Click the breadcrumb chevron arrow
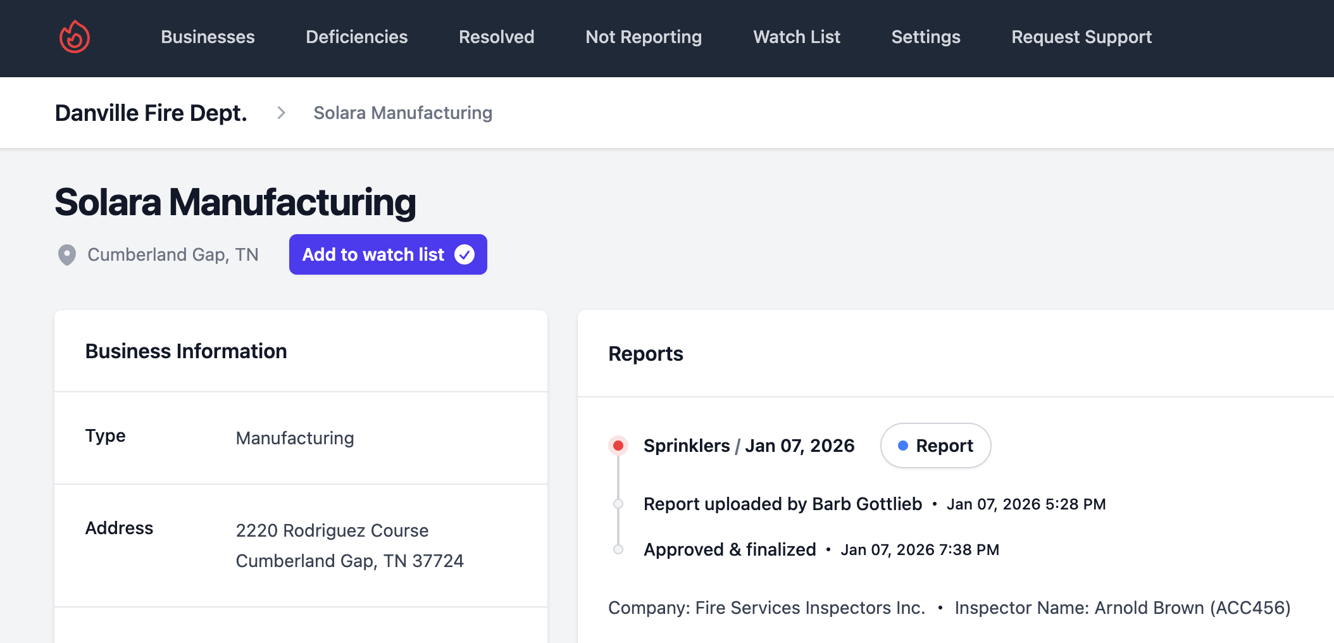Screen dimensions: 1334x643 click(x=281, y=113)
